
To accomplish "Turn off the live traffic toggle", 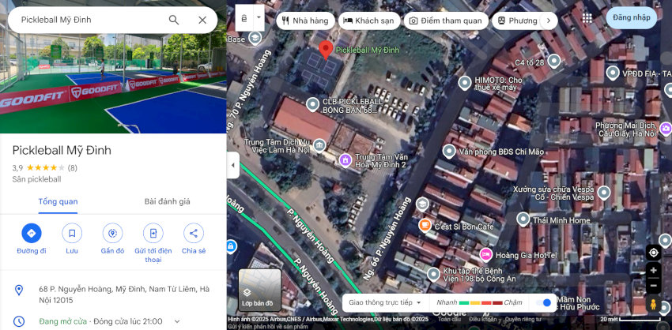I will pyautogui.click(x=544, y=302).
